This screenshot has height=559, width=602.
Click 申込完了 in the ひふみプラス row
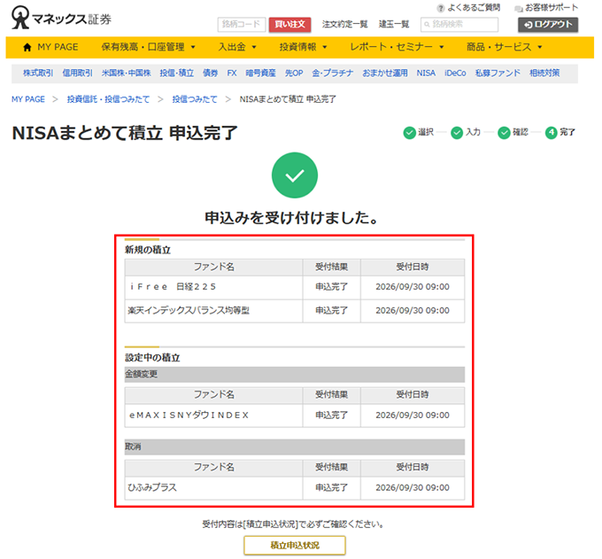(x=332, y=488)
